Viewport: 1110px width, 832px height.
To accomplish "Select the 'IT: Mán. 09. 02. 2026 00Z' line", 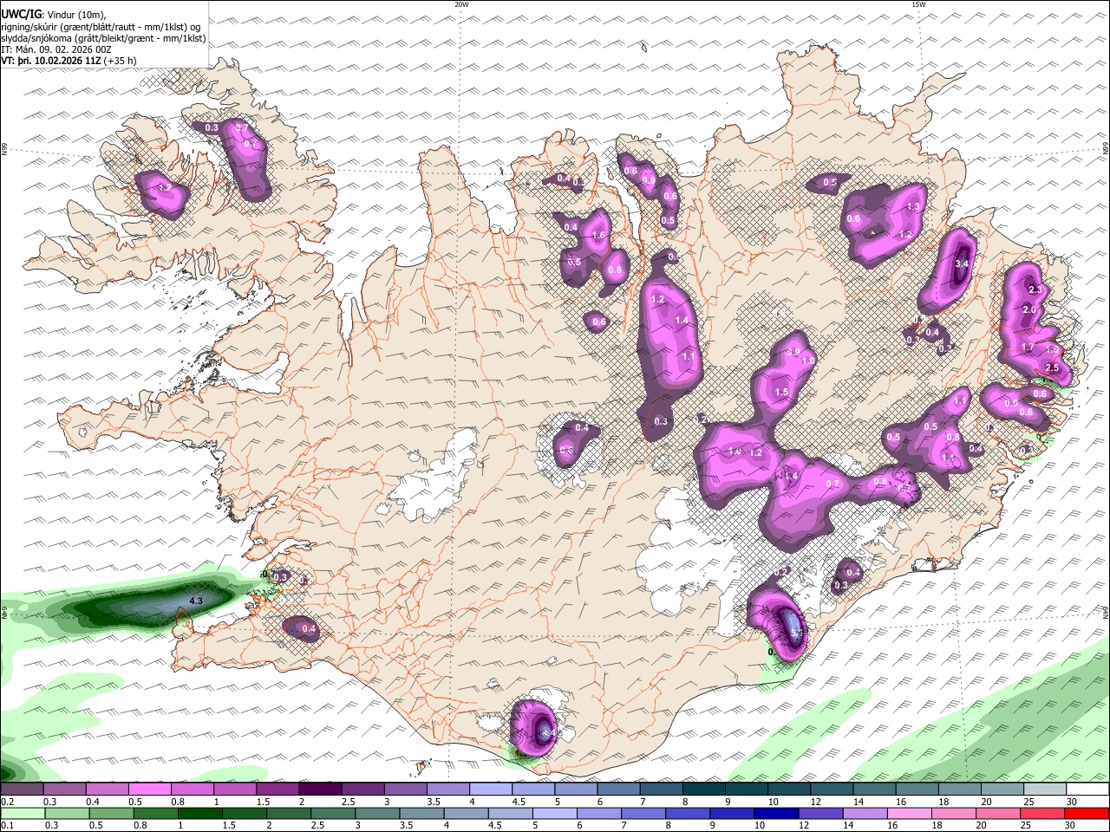I will tap(56, 49).
